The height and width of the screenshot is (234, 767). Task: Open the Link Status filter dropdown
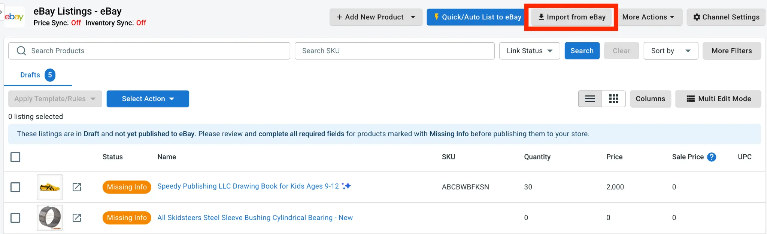point(530,51)
